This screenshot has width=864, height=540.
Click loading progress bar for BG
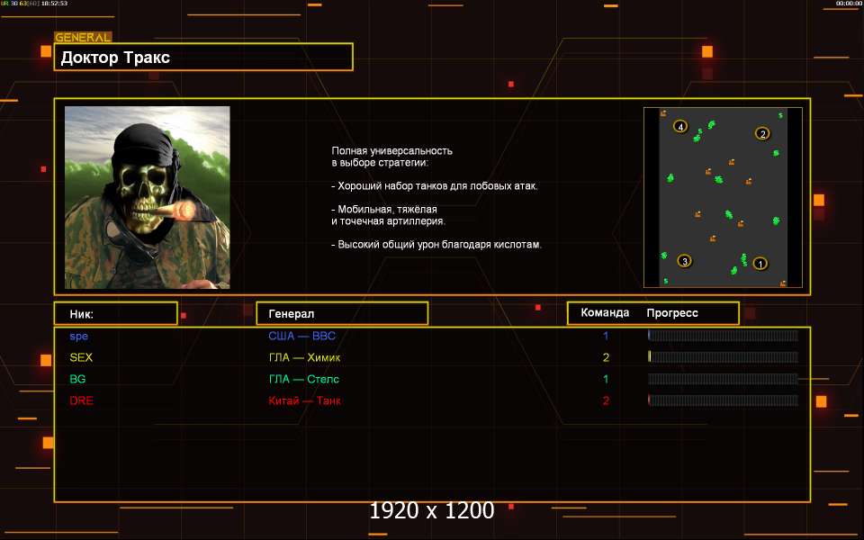click(x=723, y=379)
